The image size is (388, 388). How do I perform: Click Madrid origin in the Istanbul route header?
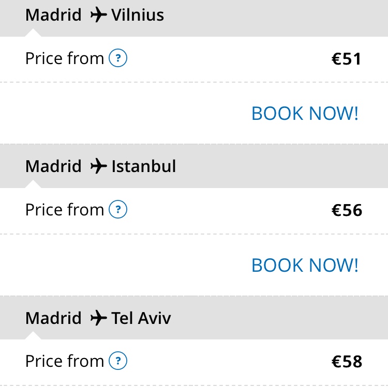click(53, 166)
